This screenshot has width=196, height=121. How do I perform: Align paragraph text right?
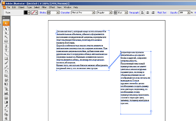pyautogui.click(x=153, y=13)
